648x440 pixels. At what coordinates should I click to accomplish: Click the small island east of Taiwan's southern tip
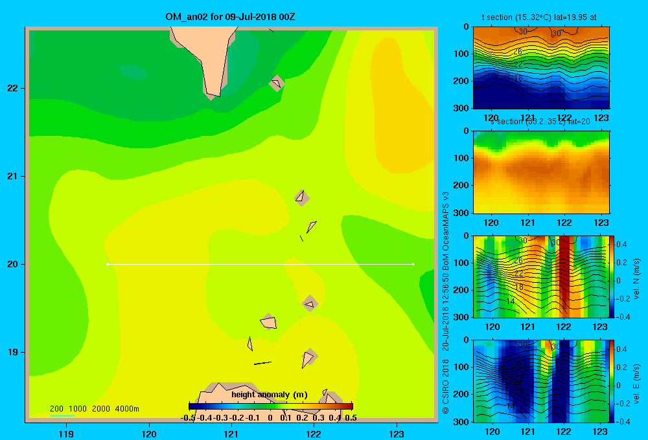pos(277,83)
